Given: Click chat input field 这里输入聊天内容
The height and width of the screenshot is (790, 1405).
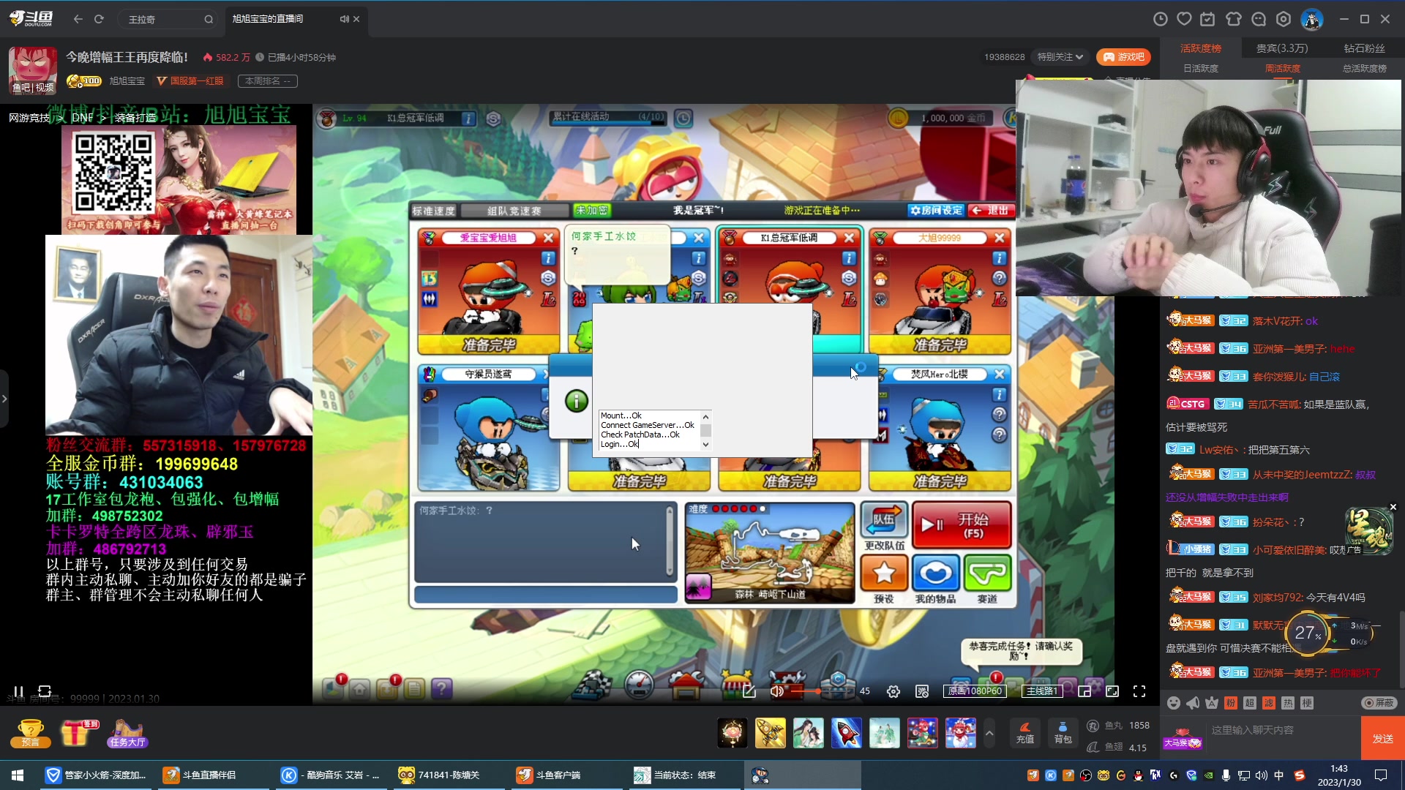Looking at the screenshot, I should tap(1282, 730).
